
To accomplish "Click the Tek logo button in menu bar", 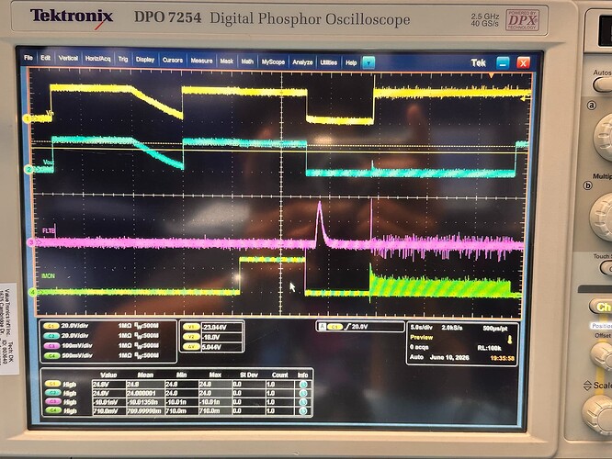I will pyautogui.click(x=478, y=62).
